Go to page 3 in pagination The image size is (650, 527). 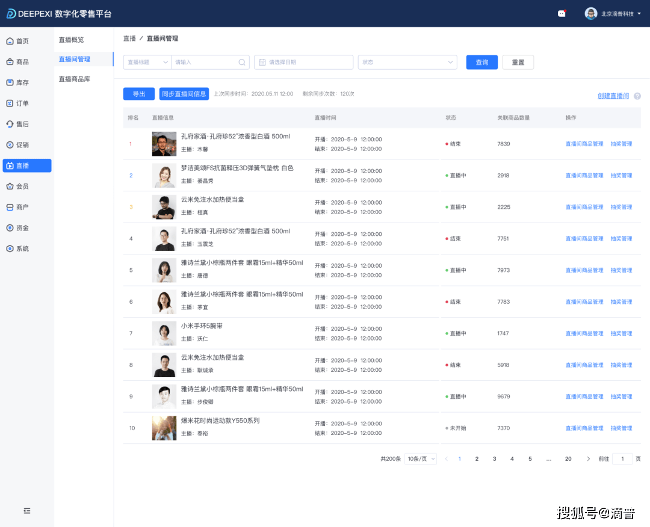click(494, 459)
